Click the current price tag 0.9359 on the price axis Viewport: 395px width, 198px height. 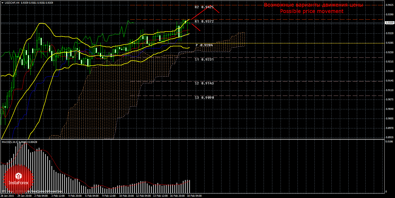coord(389,23)
